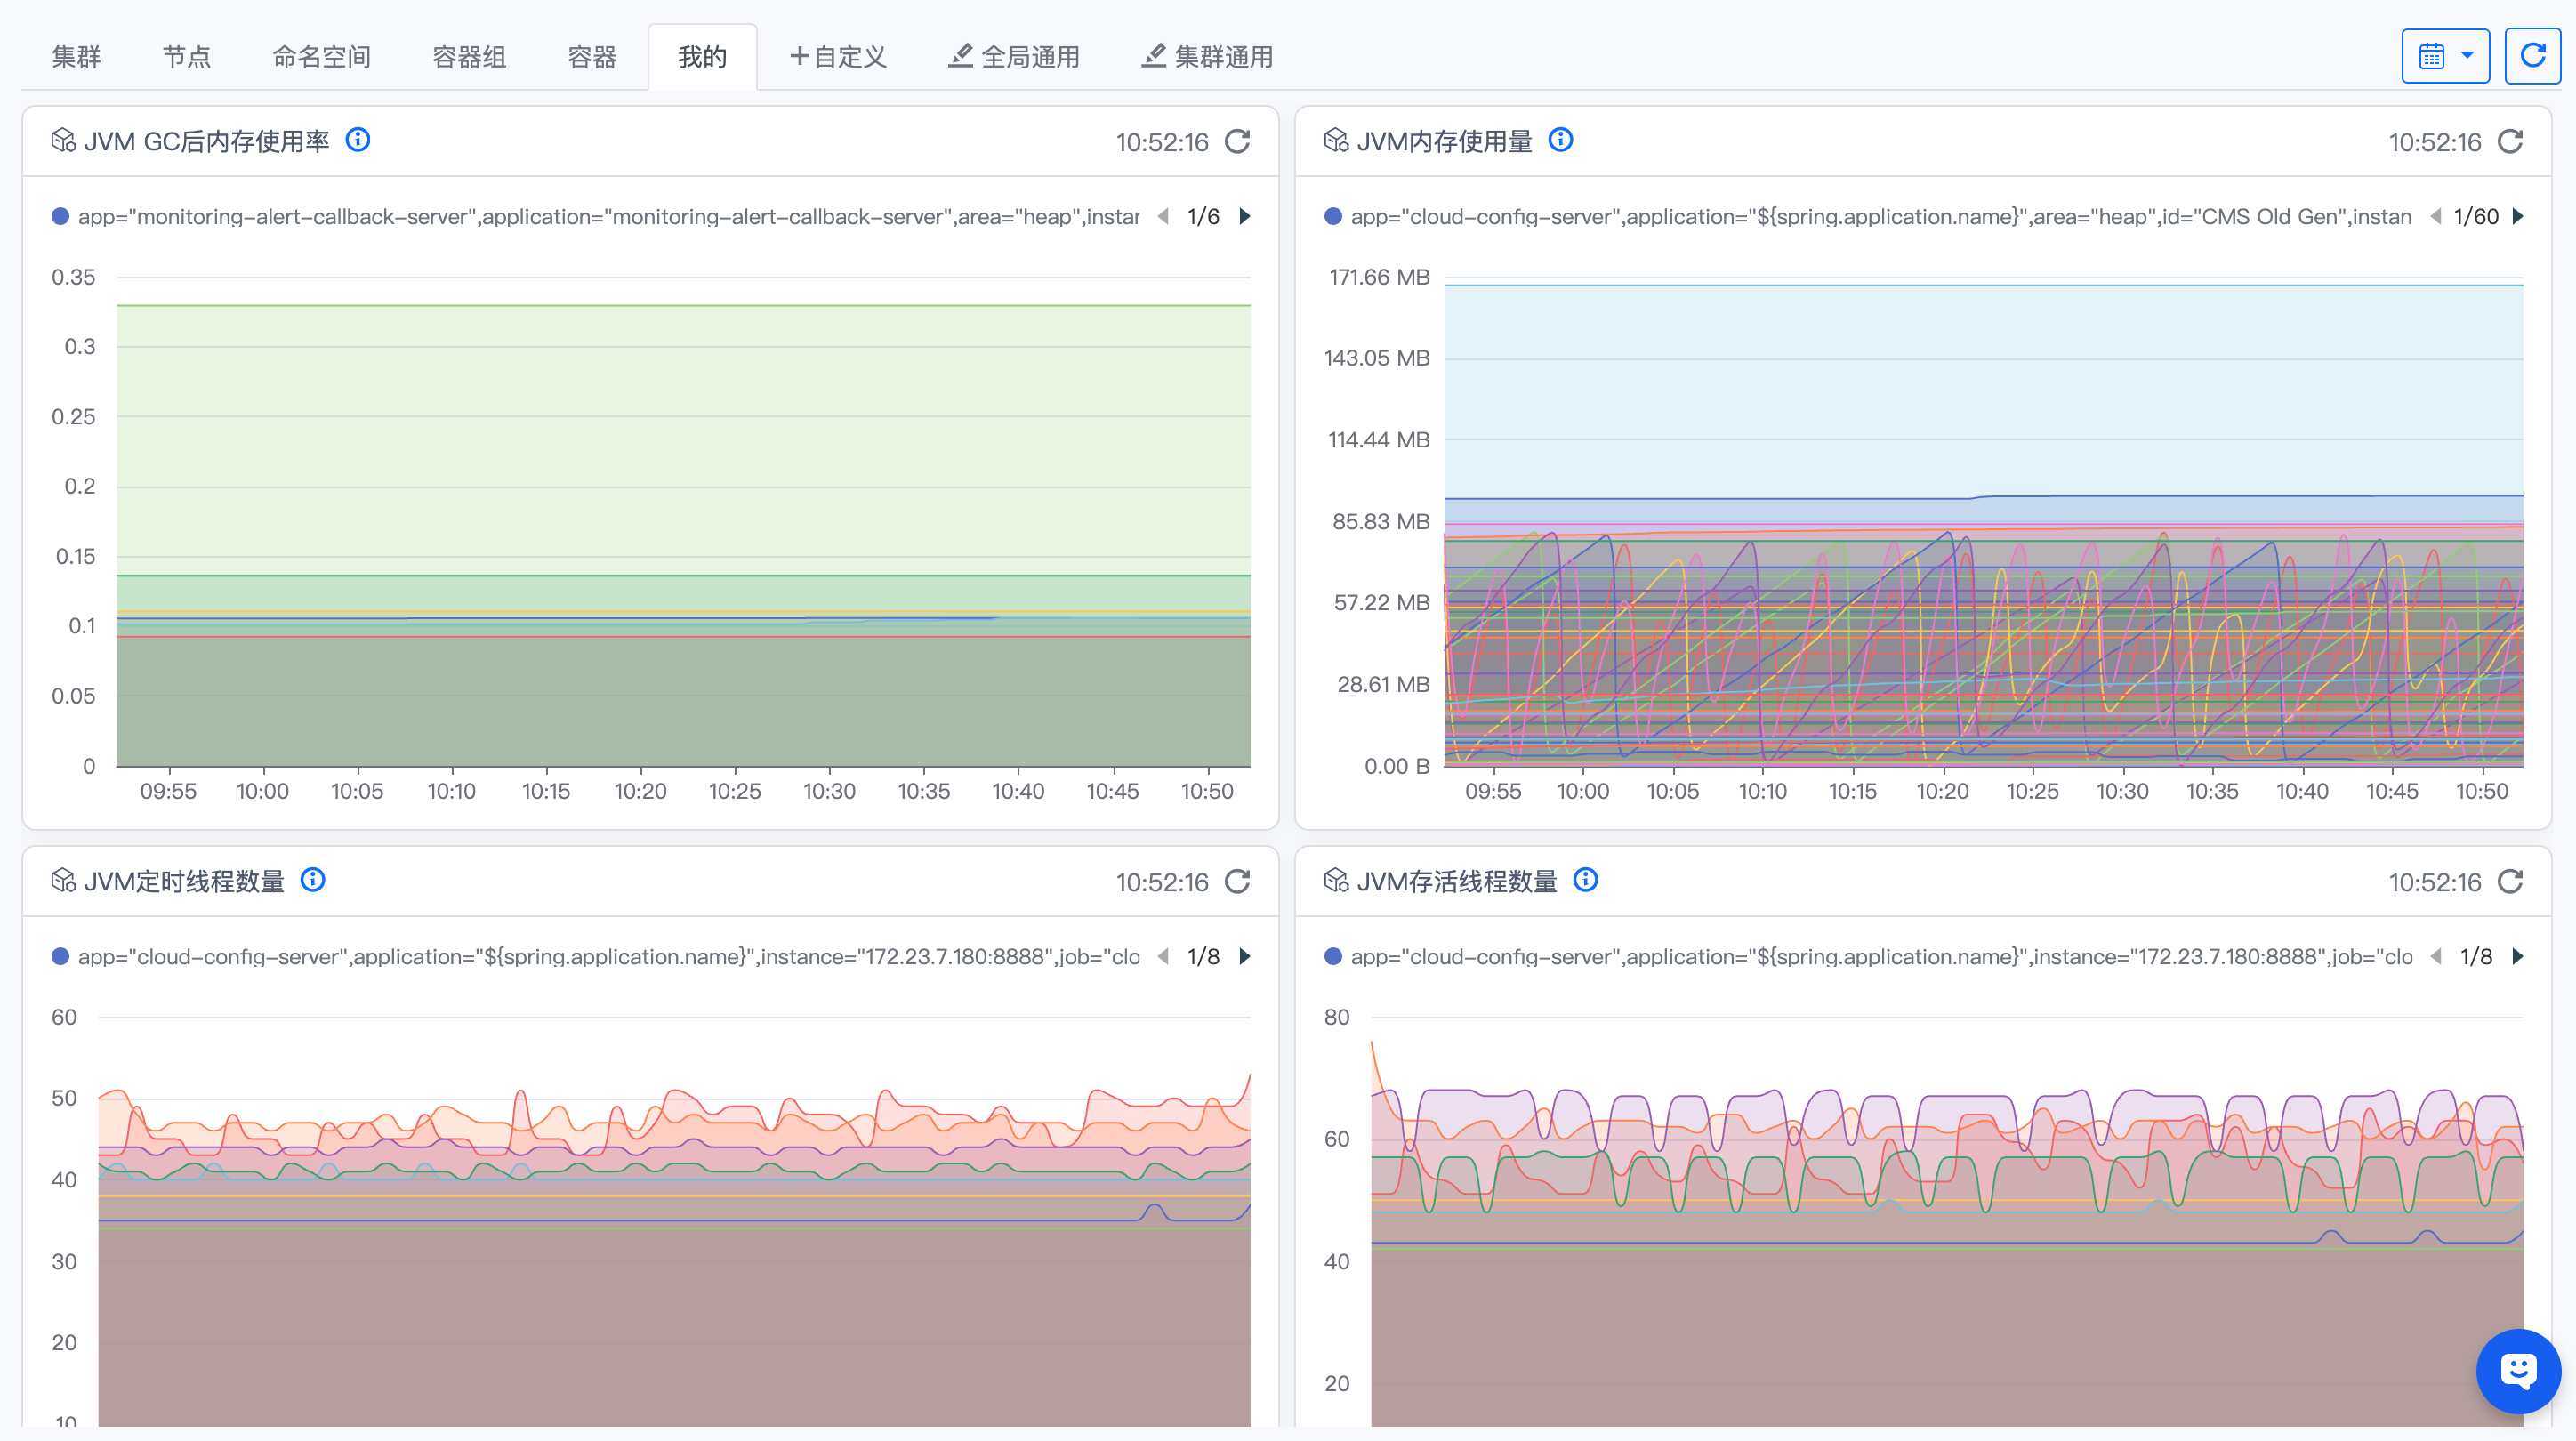Open the chat assistant floating button
The height and width of the screenshot is (1441, 2576).
(2517, 1371)
